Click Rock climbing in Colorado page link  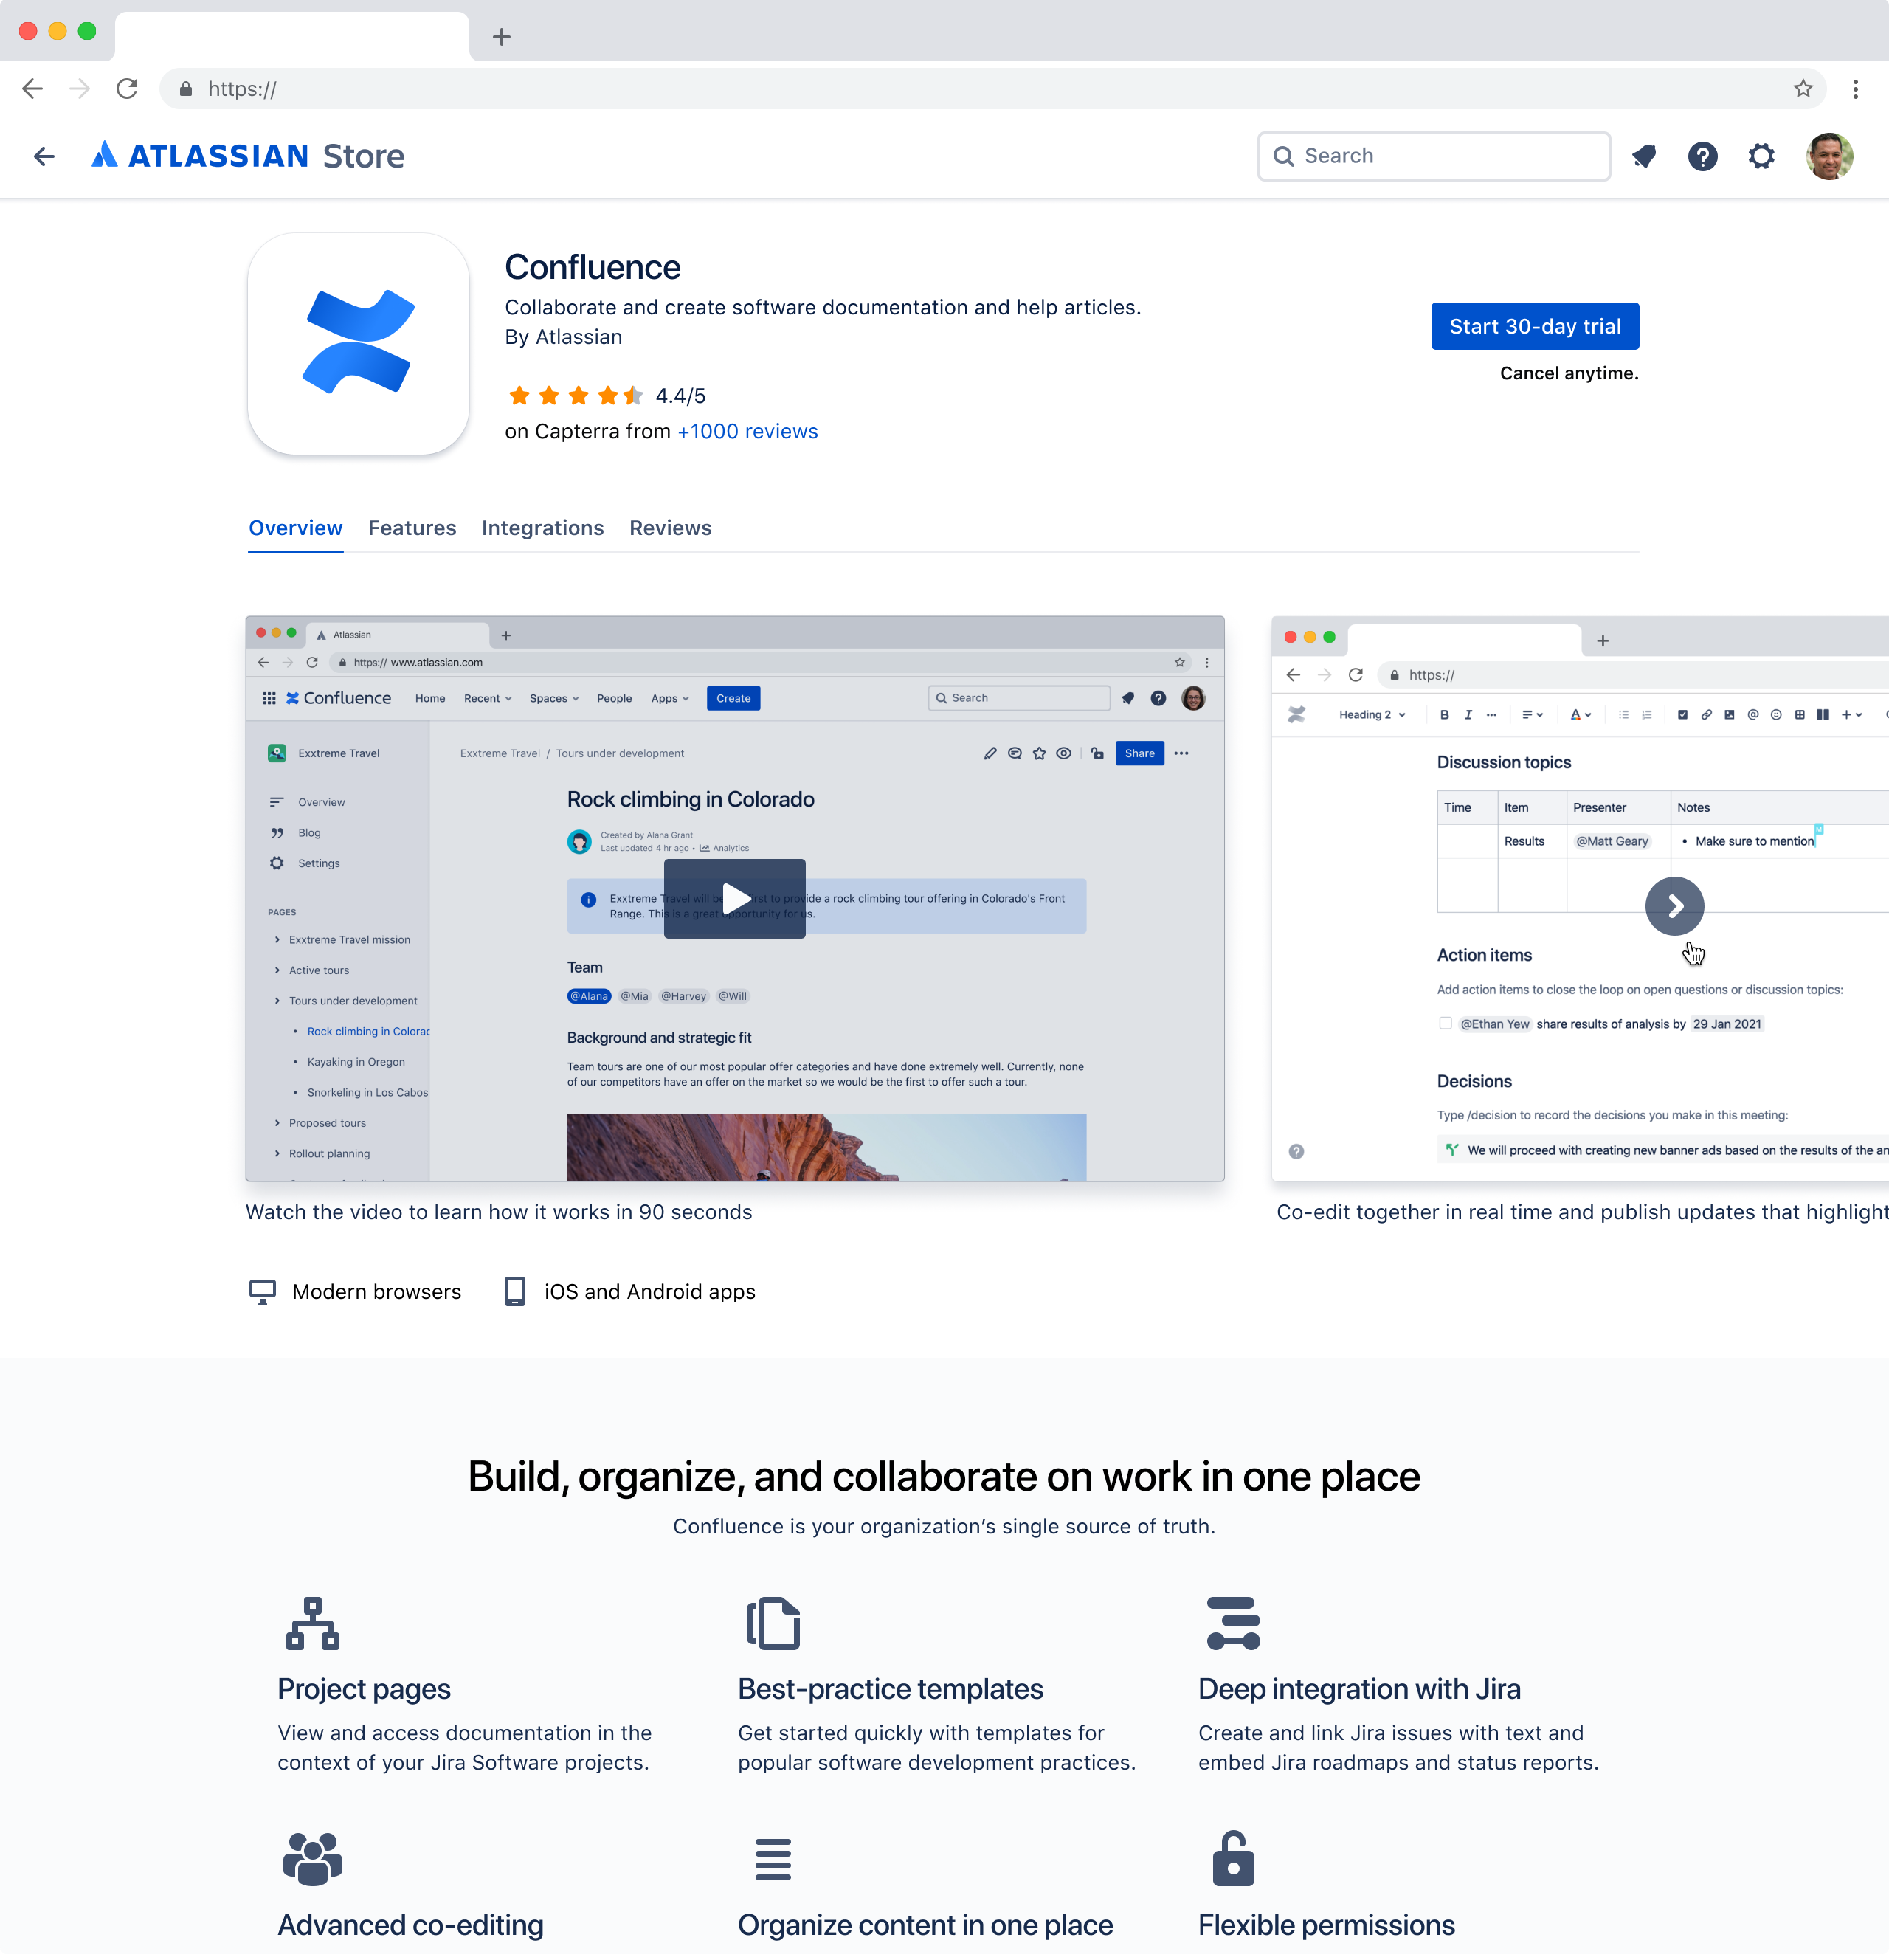click(x=368, y=1031)
